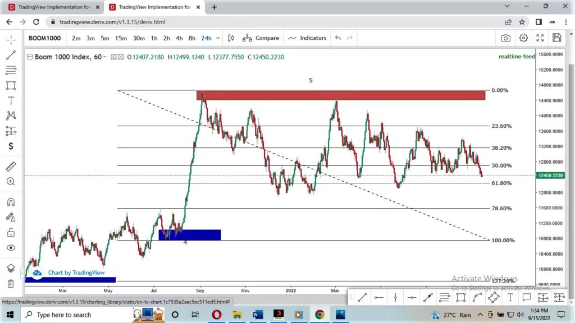This screenshot has width=575, height=323.
Task: Switch to 1h timeframe
Action: pos(154,38)
